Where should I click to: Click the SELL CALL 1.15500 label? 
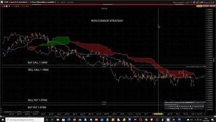[38, 70]
